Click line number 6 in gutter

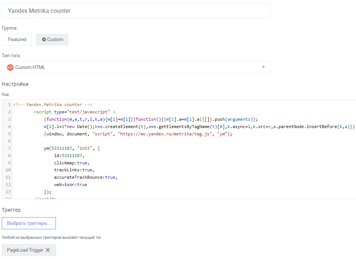[x=9, y=141]
